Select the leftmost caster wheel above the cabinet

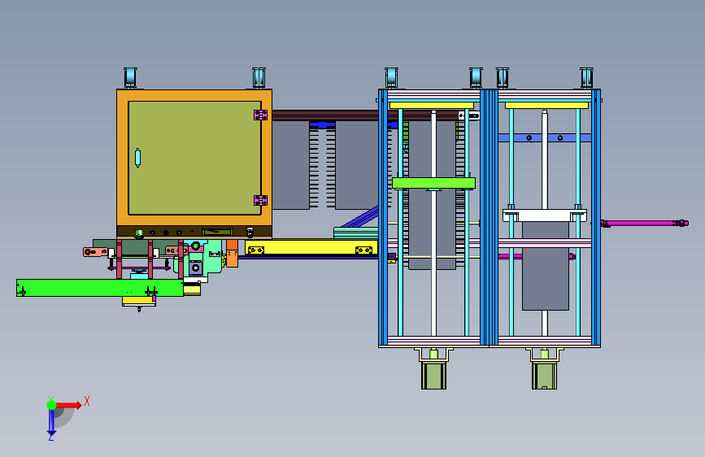click(x=130, y=78)
